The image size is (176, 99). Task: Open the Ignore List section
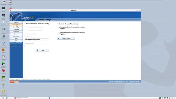16,34
